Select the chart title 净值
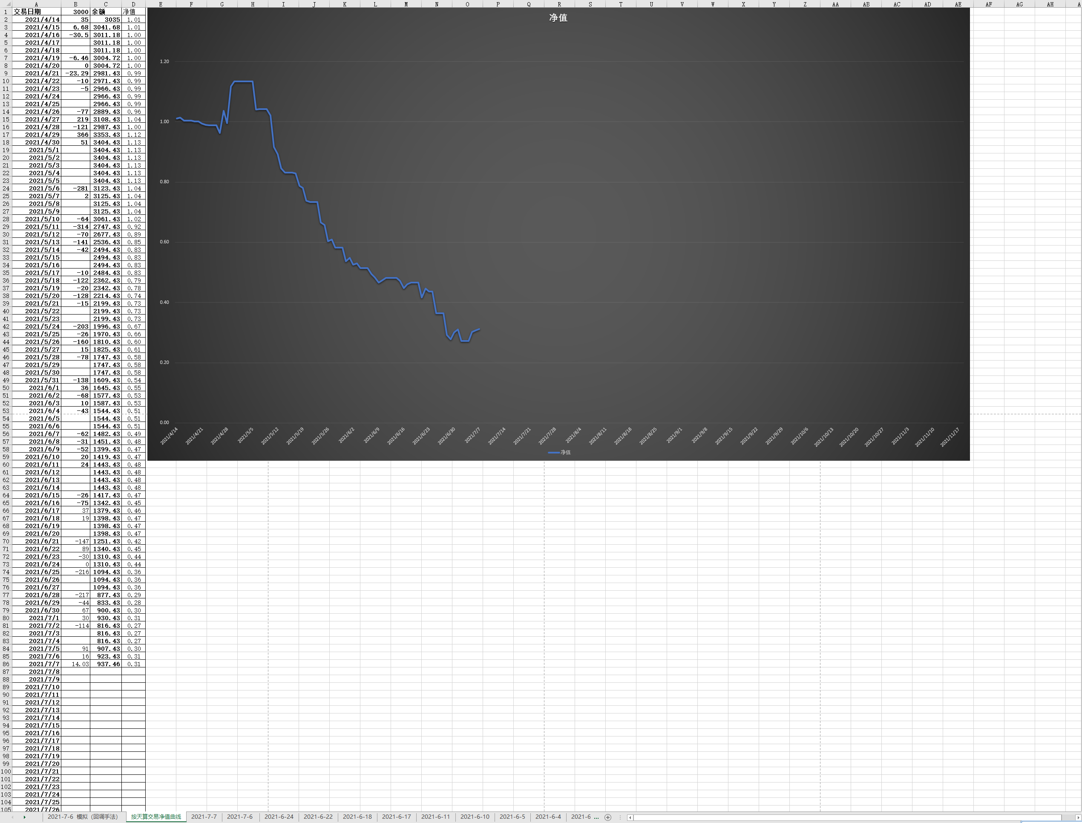The width and height of the screenshot is (1082, 823). (558, 17)
